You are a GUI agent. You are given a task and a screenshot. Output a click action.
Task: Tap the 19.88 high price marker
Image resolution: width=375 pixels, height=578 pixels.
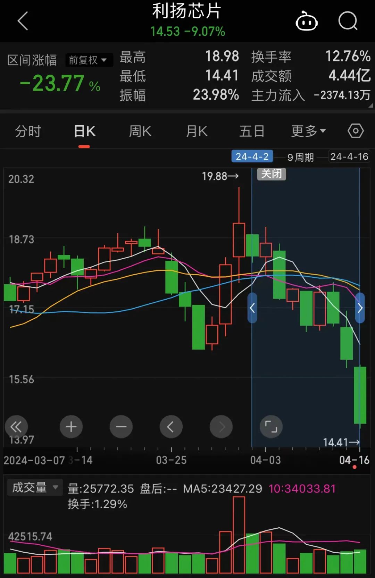point(220,176)
